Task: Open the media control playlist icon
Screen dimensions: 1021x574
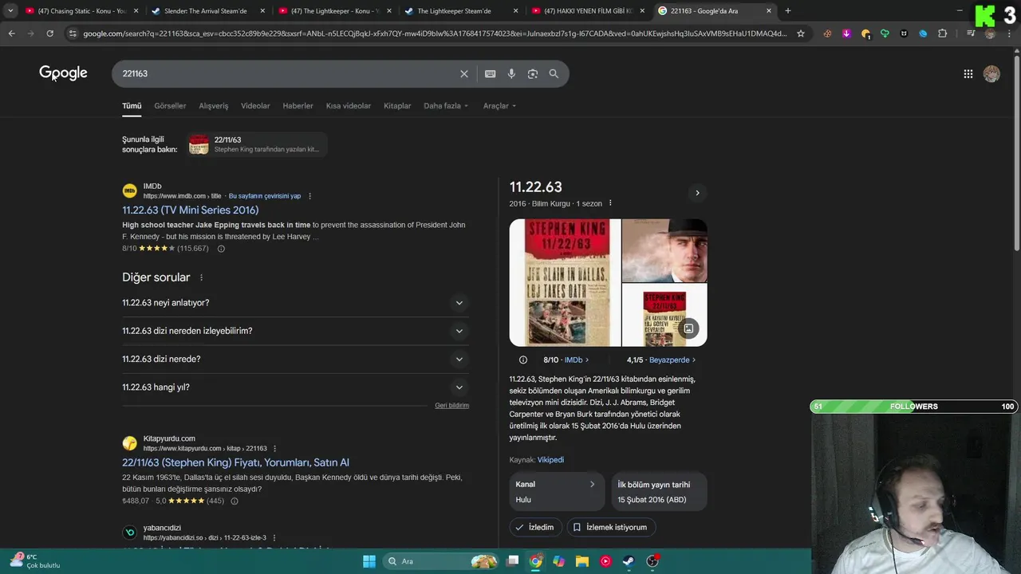Action: coord(971,33)
